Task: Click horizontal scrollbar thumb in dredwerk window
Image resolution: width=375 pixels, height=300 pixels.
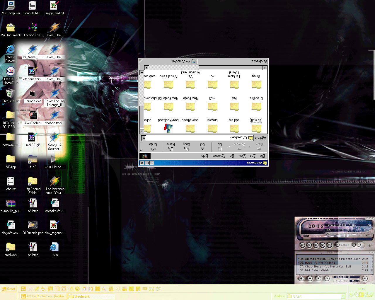Action: [x=231, y=67]
